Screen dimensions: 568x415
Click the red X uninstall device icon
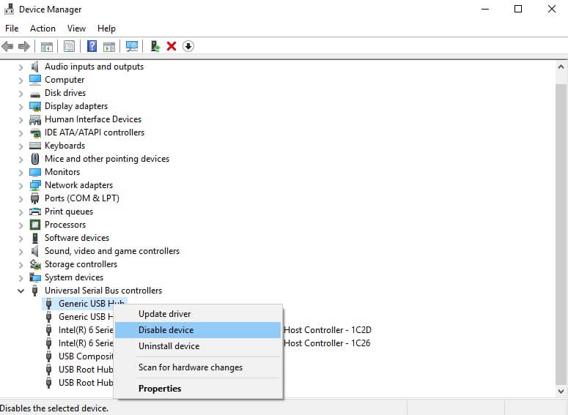coord(171,46)
